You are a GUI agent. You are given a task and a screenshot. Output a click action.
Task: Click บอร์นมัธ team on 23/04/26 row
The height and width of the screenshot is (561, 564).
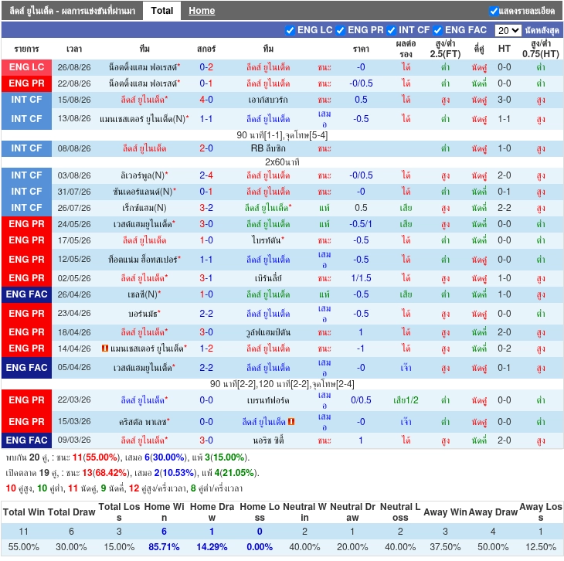(143, 314)
